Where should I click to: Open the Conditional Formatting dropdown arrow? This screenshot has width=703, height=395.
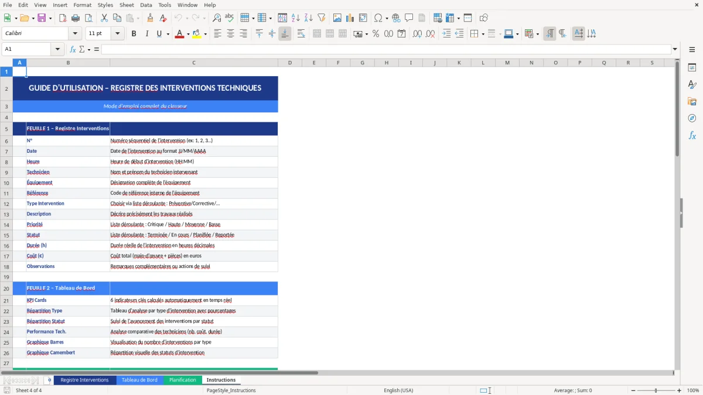coord(537,34)
